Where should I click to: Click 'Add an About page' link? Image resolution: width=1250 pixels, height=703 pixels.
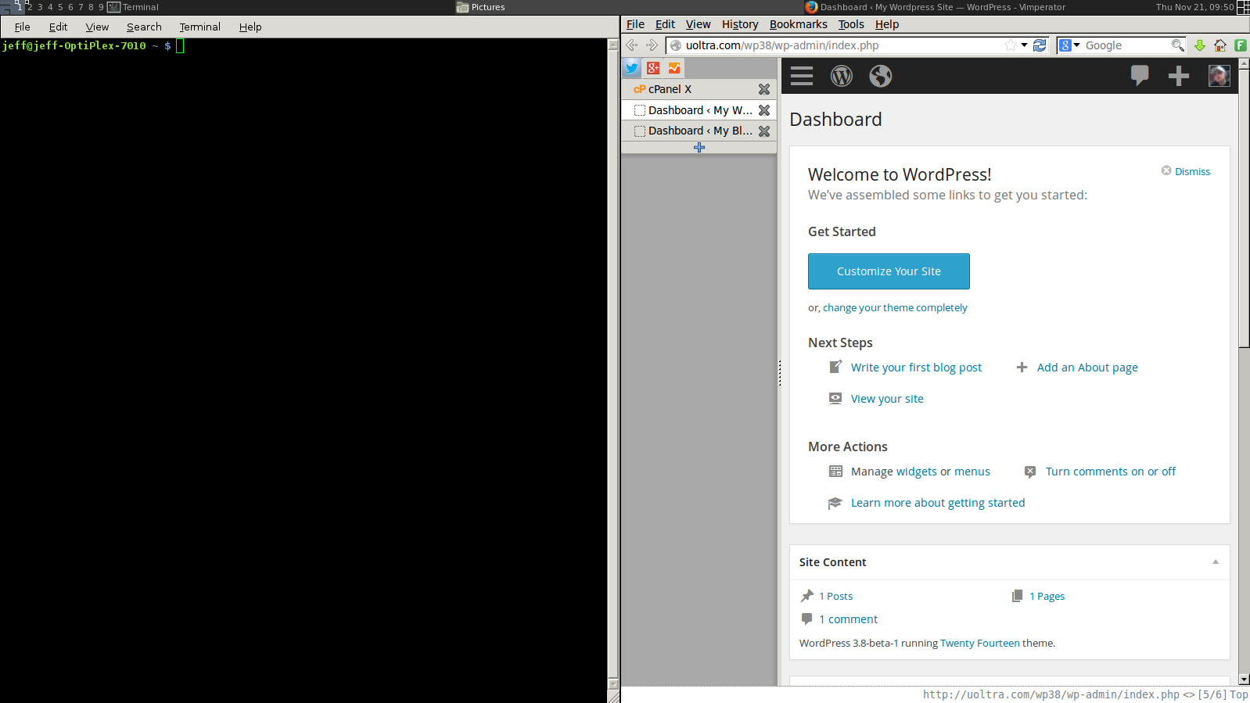1087,368
